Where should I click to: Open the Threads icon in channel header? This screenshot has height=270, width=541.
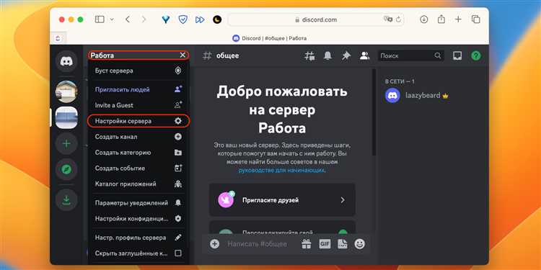pos(309,55)
